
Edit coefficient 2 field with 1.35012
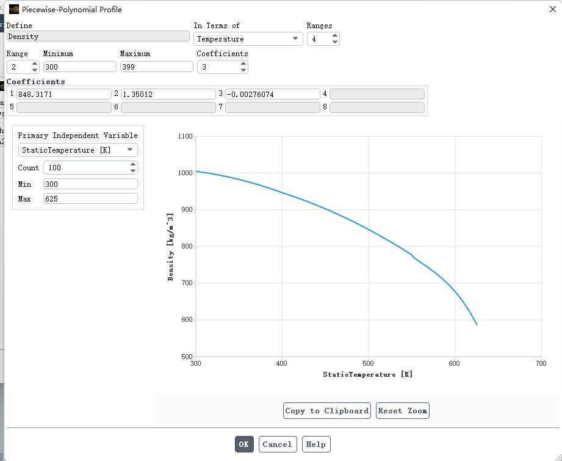(168, 94)
